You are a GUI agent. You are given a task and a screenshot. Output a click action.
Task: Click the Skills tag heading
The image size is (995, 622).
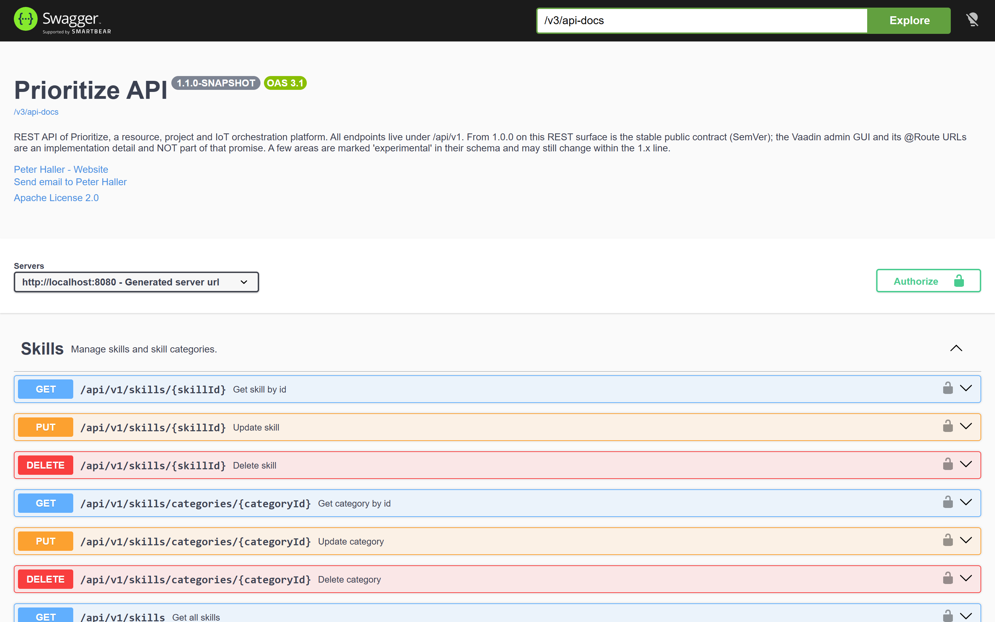click(42, 349)
